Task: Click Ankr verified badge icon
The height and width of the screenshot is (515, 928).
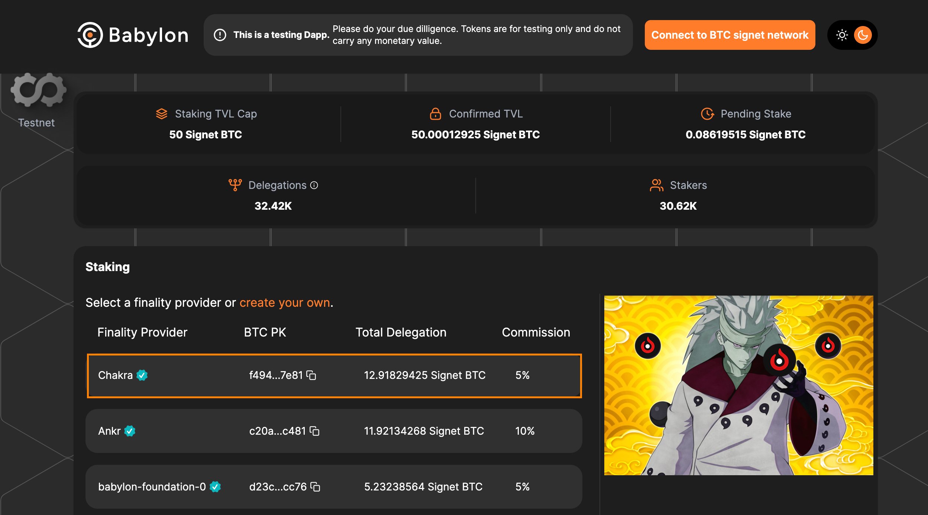Action: 130,431
